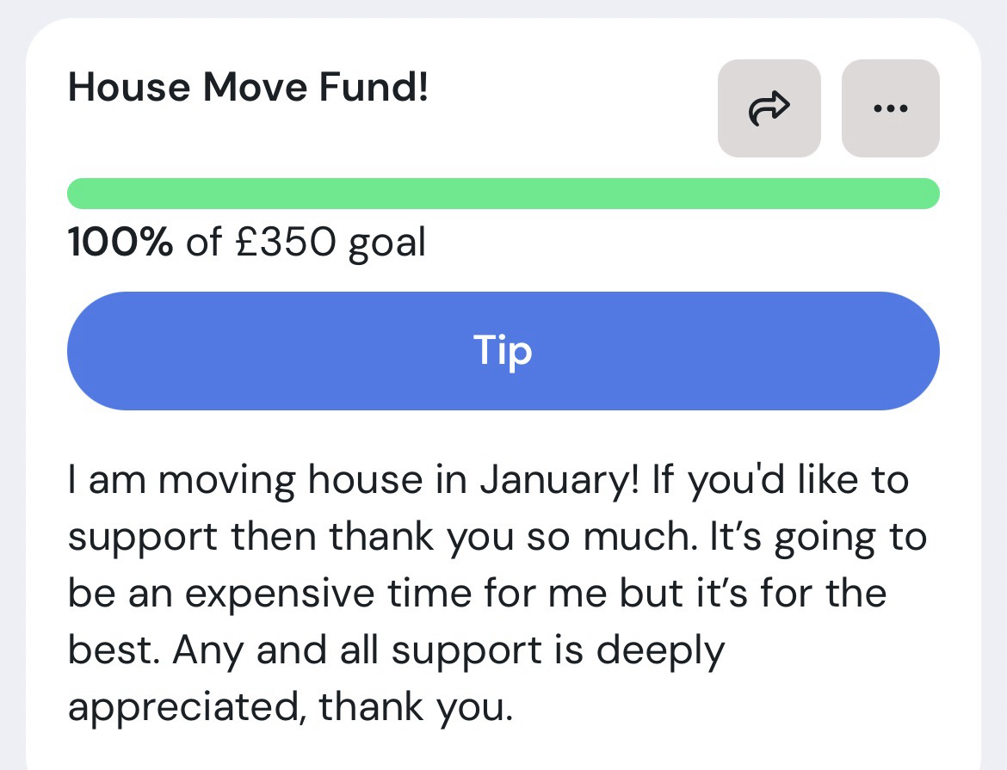
Task: Click the word "of" after 100%
Action: pyautogui.click(x=204, y=243)
